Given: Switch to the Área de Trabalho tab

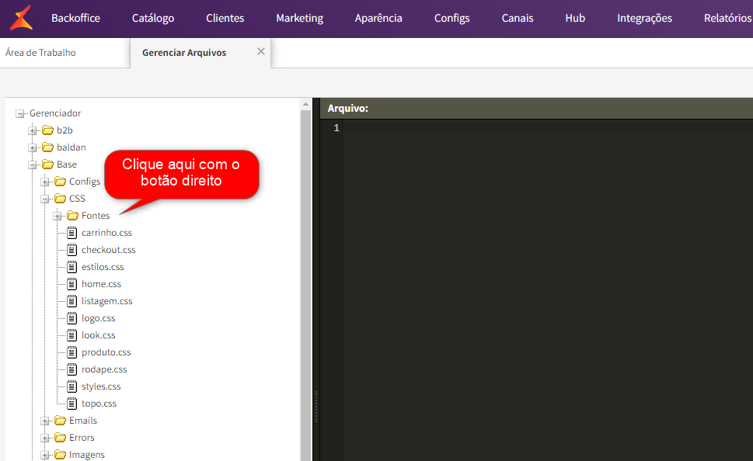Looking at the screenshot, I should 40,53.
